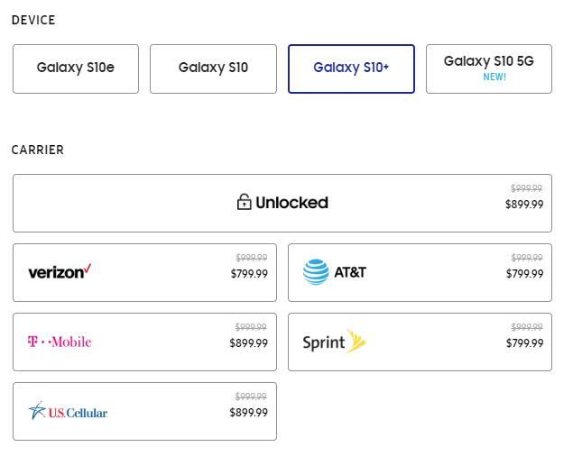Select the Galaxy S10e device option
Viewport: 582px width, 465px height.
(x=76, y=68)
